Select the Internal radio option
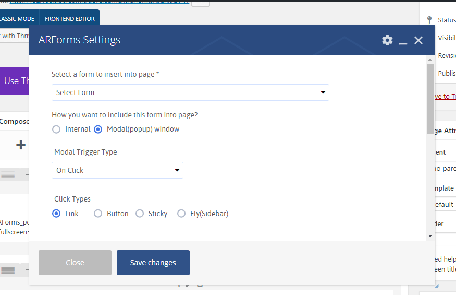 coord(56,129)
